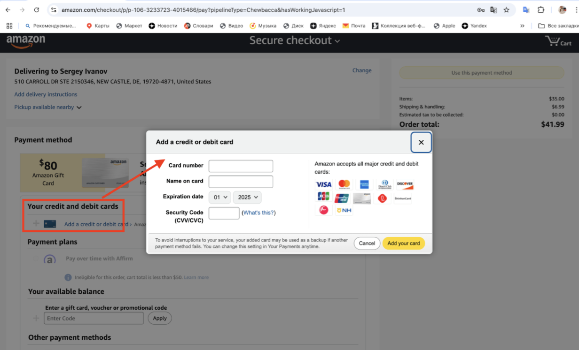Open the Яндекс bookmark
579x350 pixels.
323,26
